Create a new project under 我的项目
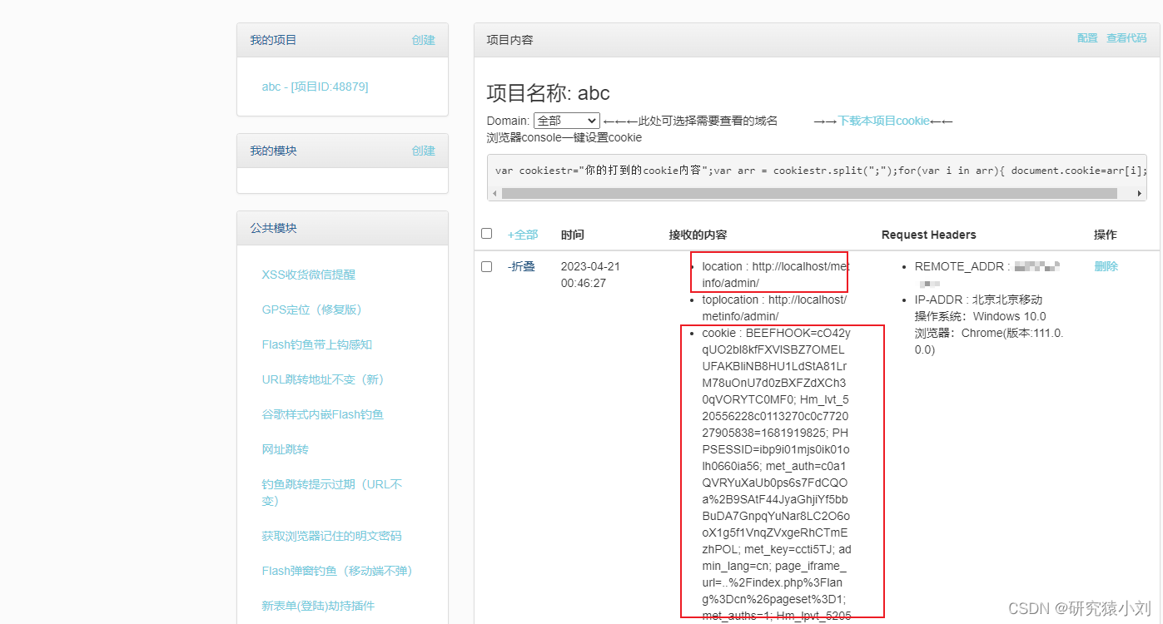Viewport: 1163px width, 624px height. (423, 40)
